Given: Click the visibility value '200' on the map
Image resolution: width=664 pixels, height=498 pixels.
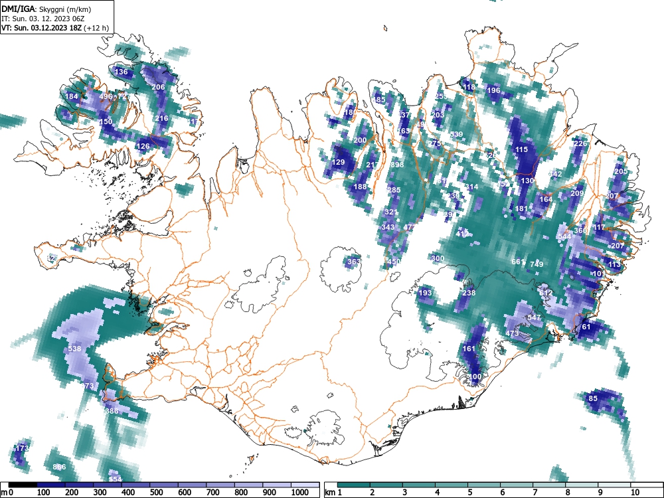Looking at the screenshot, I should pos(360,140).
